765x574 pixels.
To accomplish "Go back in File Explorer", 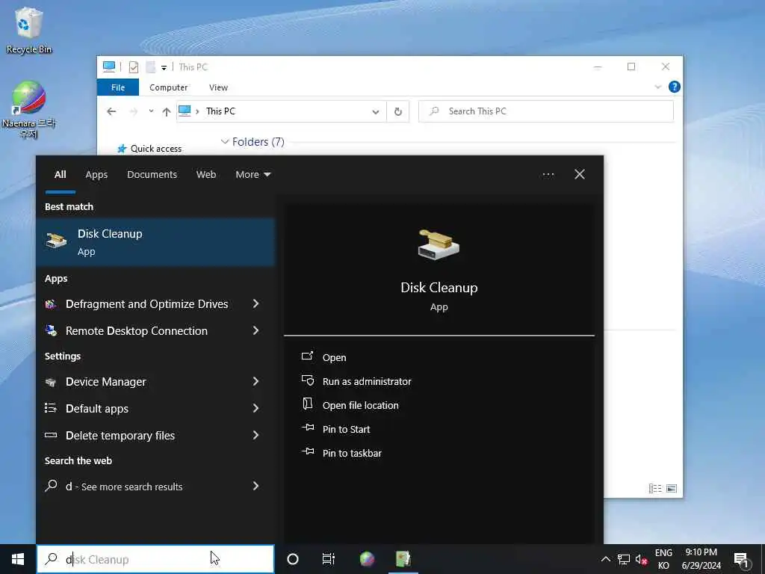I will [112, 112].
